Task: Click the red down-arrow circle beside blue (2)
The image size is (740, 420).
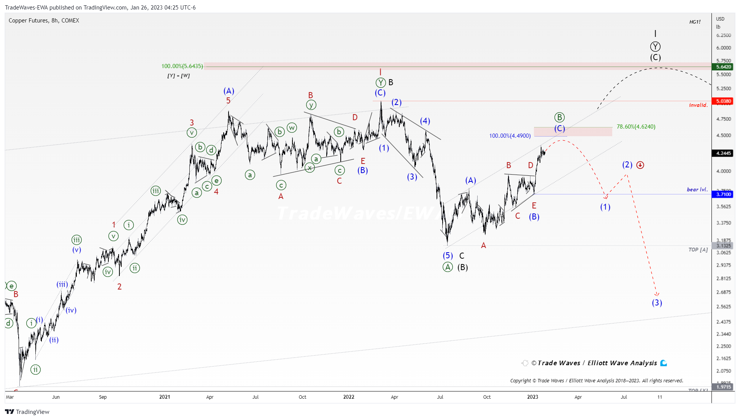Action: click(x=640, y=165)
